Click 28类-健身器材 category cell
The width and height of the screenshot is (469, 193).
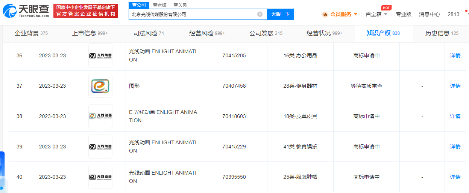300,86
